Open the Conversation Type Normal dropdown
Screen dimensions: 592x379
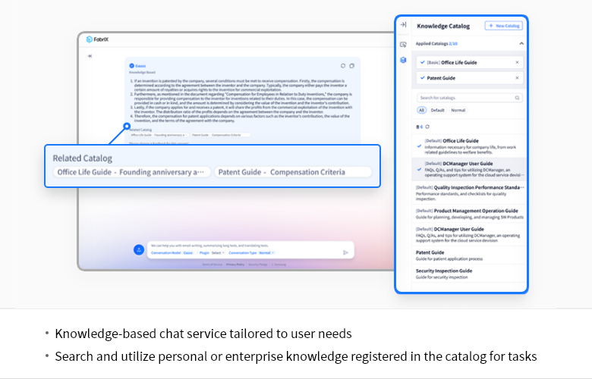coord(266,252)
